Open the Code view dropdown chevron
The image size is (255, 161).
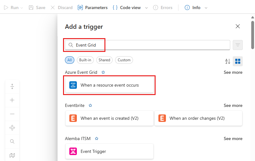click(146, 8)
